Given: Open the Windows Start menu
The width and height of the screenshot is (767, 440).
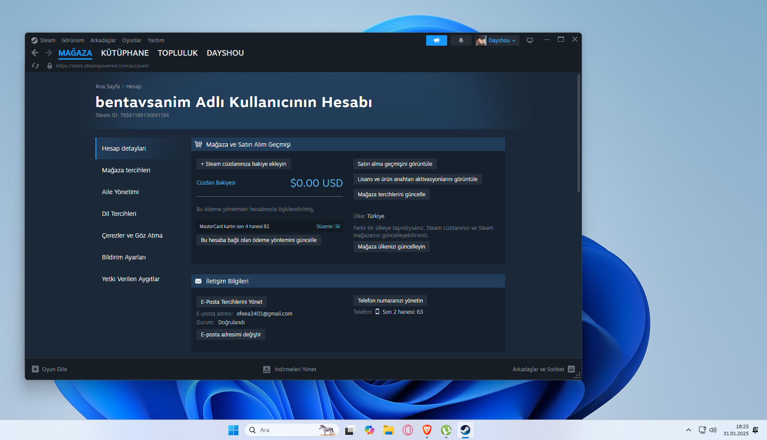Looking at the screenshot, I should 234,430.
